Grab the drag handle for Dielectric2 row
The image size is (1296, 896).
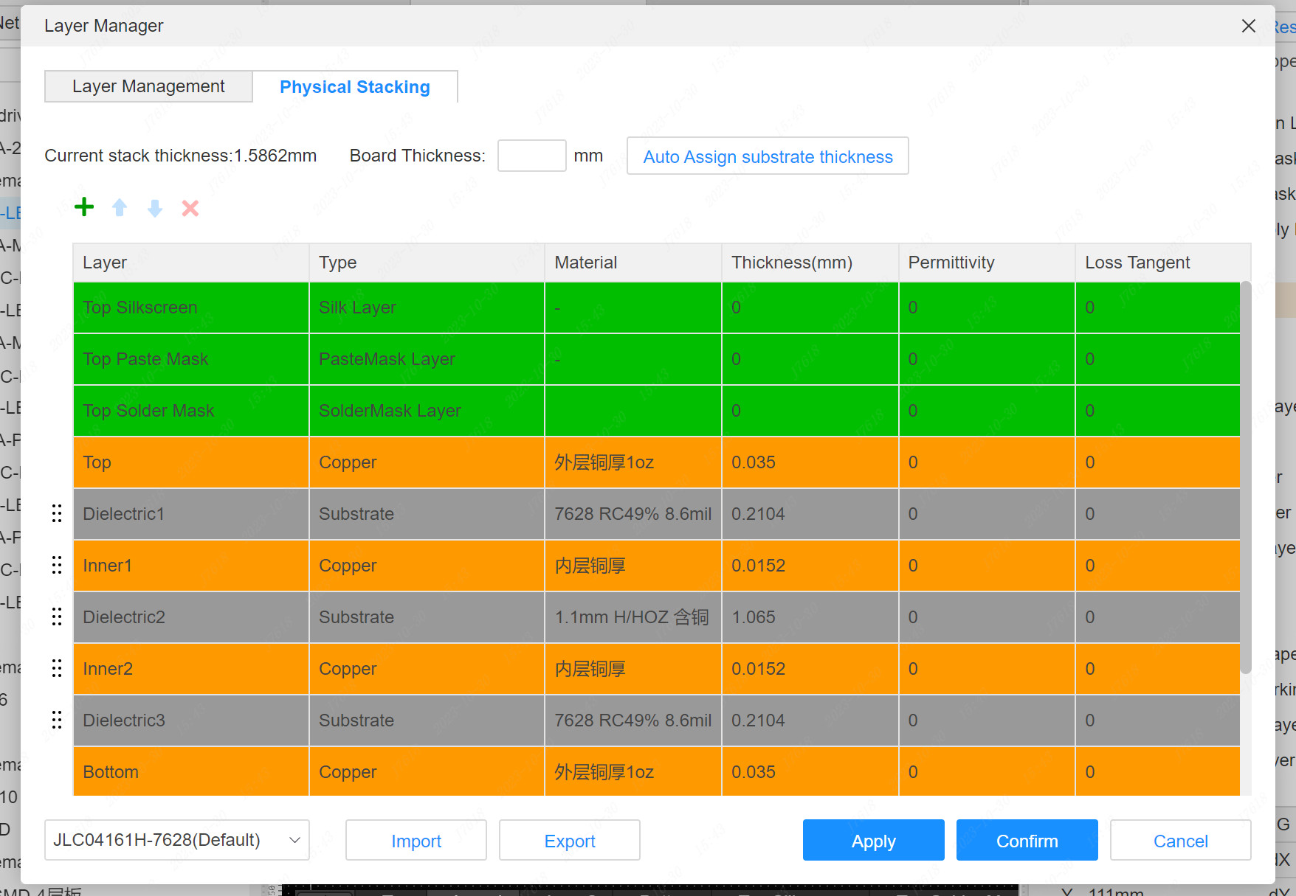point(57,617)
